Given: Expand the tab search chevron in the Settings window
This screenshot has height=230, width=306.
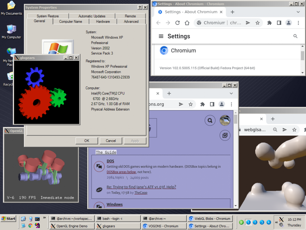Looking at the screenshot, I should pyautogui.click(x=298, y=12).
